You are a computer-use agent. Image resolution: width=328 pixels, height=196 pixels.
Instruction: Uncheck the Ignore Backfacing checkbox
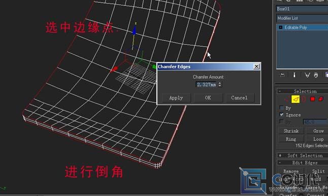(x=282, y=114)
